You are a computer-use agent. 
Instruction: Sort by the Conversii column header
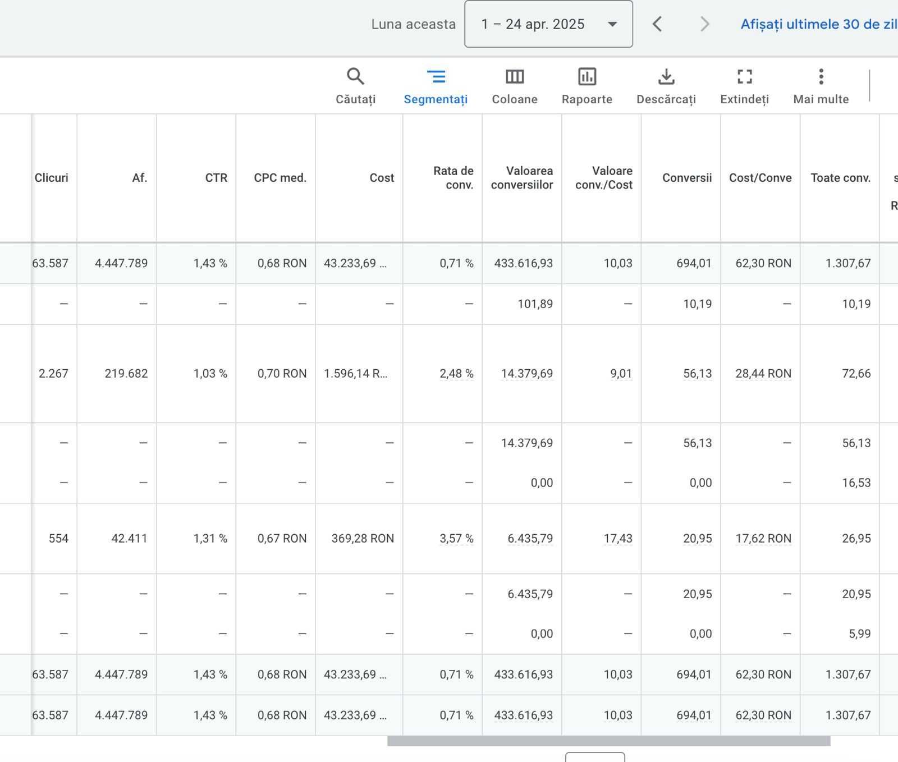pos(687,178)
